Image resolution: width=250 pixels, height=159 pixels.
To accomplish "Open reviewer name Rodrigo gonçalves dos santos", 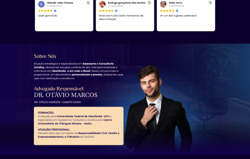I will click(127, 3).
